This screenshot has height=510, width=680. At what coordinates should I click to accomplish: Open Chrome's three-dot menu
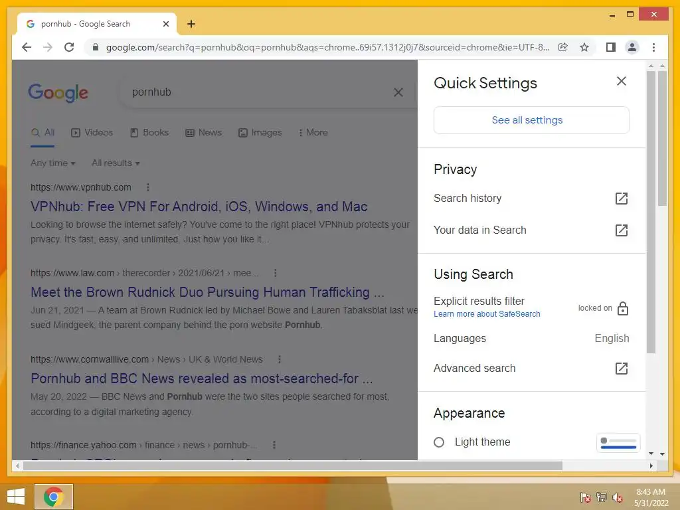click(653, 47)
